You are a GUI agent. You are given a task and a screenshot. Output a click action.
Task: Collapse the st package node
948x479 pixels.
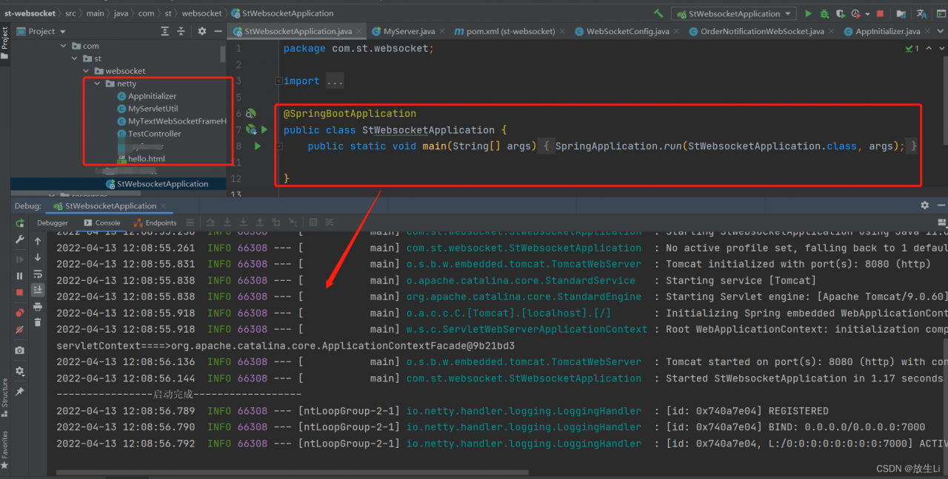(75, 58)
